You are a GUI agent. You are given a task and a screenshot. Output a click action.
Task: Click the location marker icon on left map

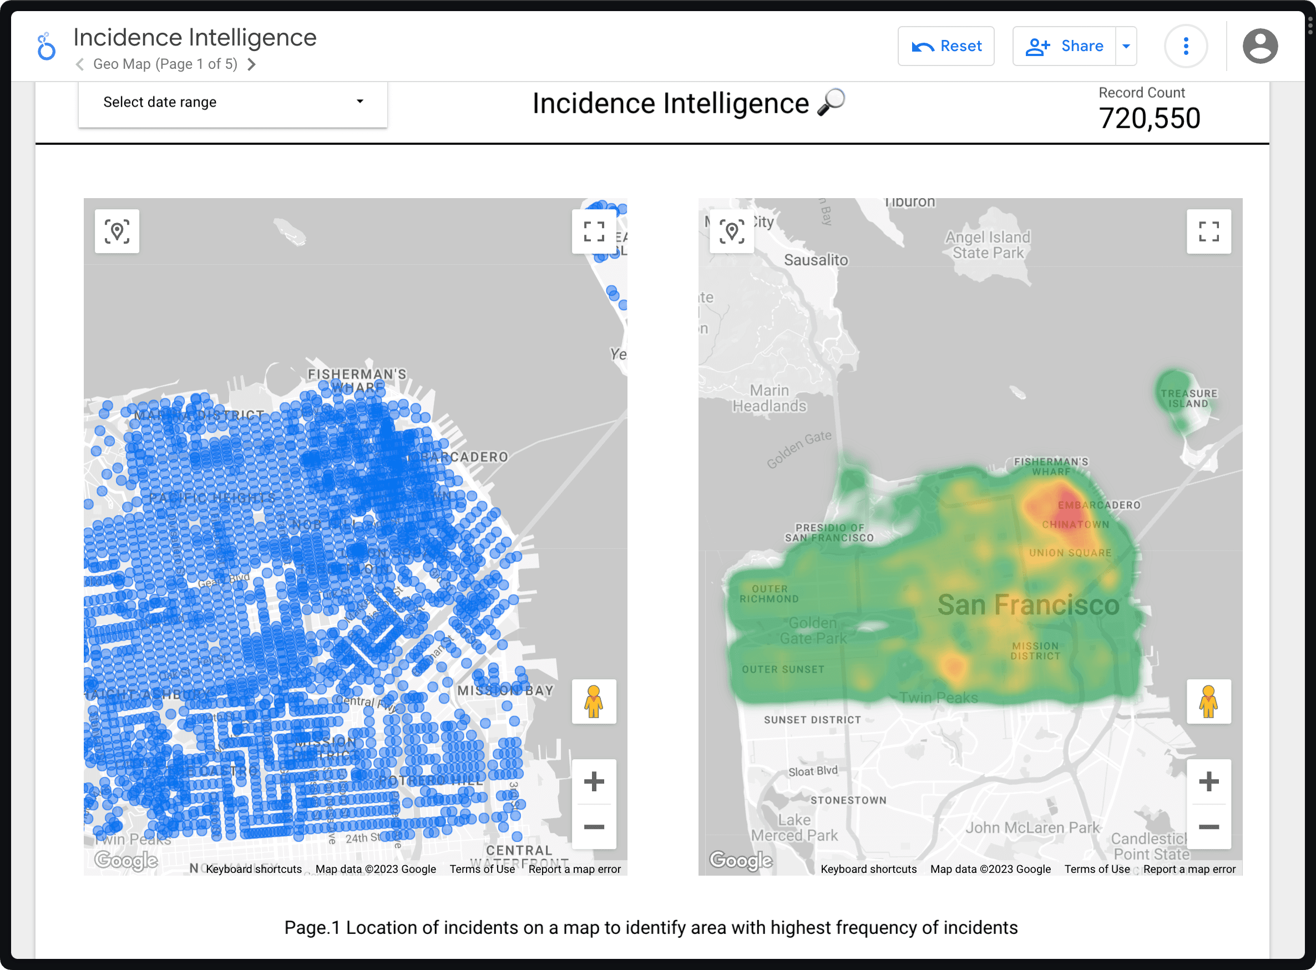point(117,231)
